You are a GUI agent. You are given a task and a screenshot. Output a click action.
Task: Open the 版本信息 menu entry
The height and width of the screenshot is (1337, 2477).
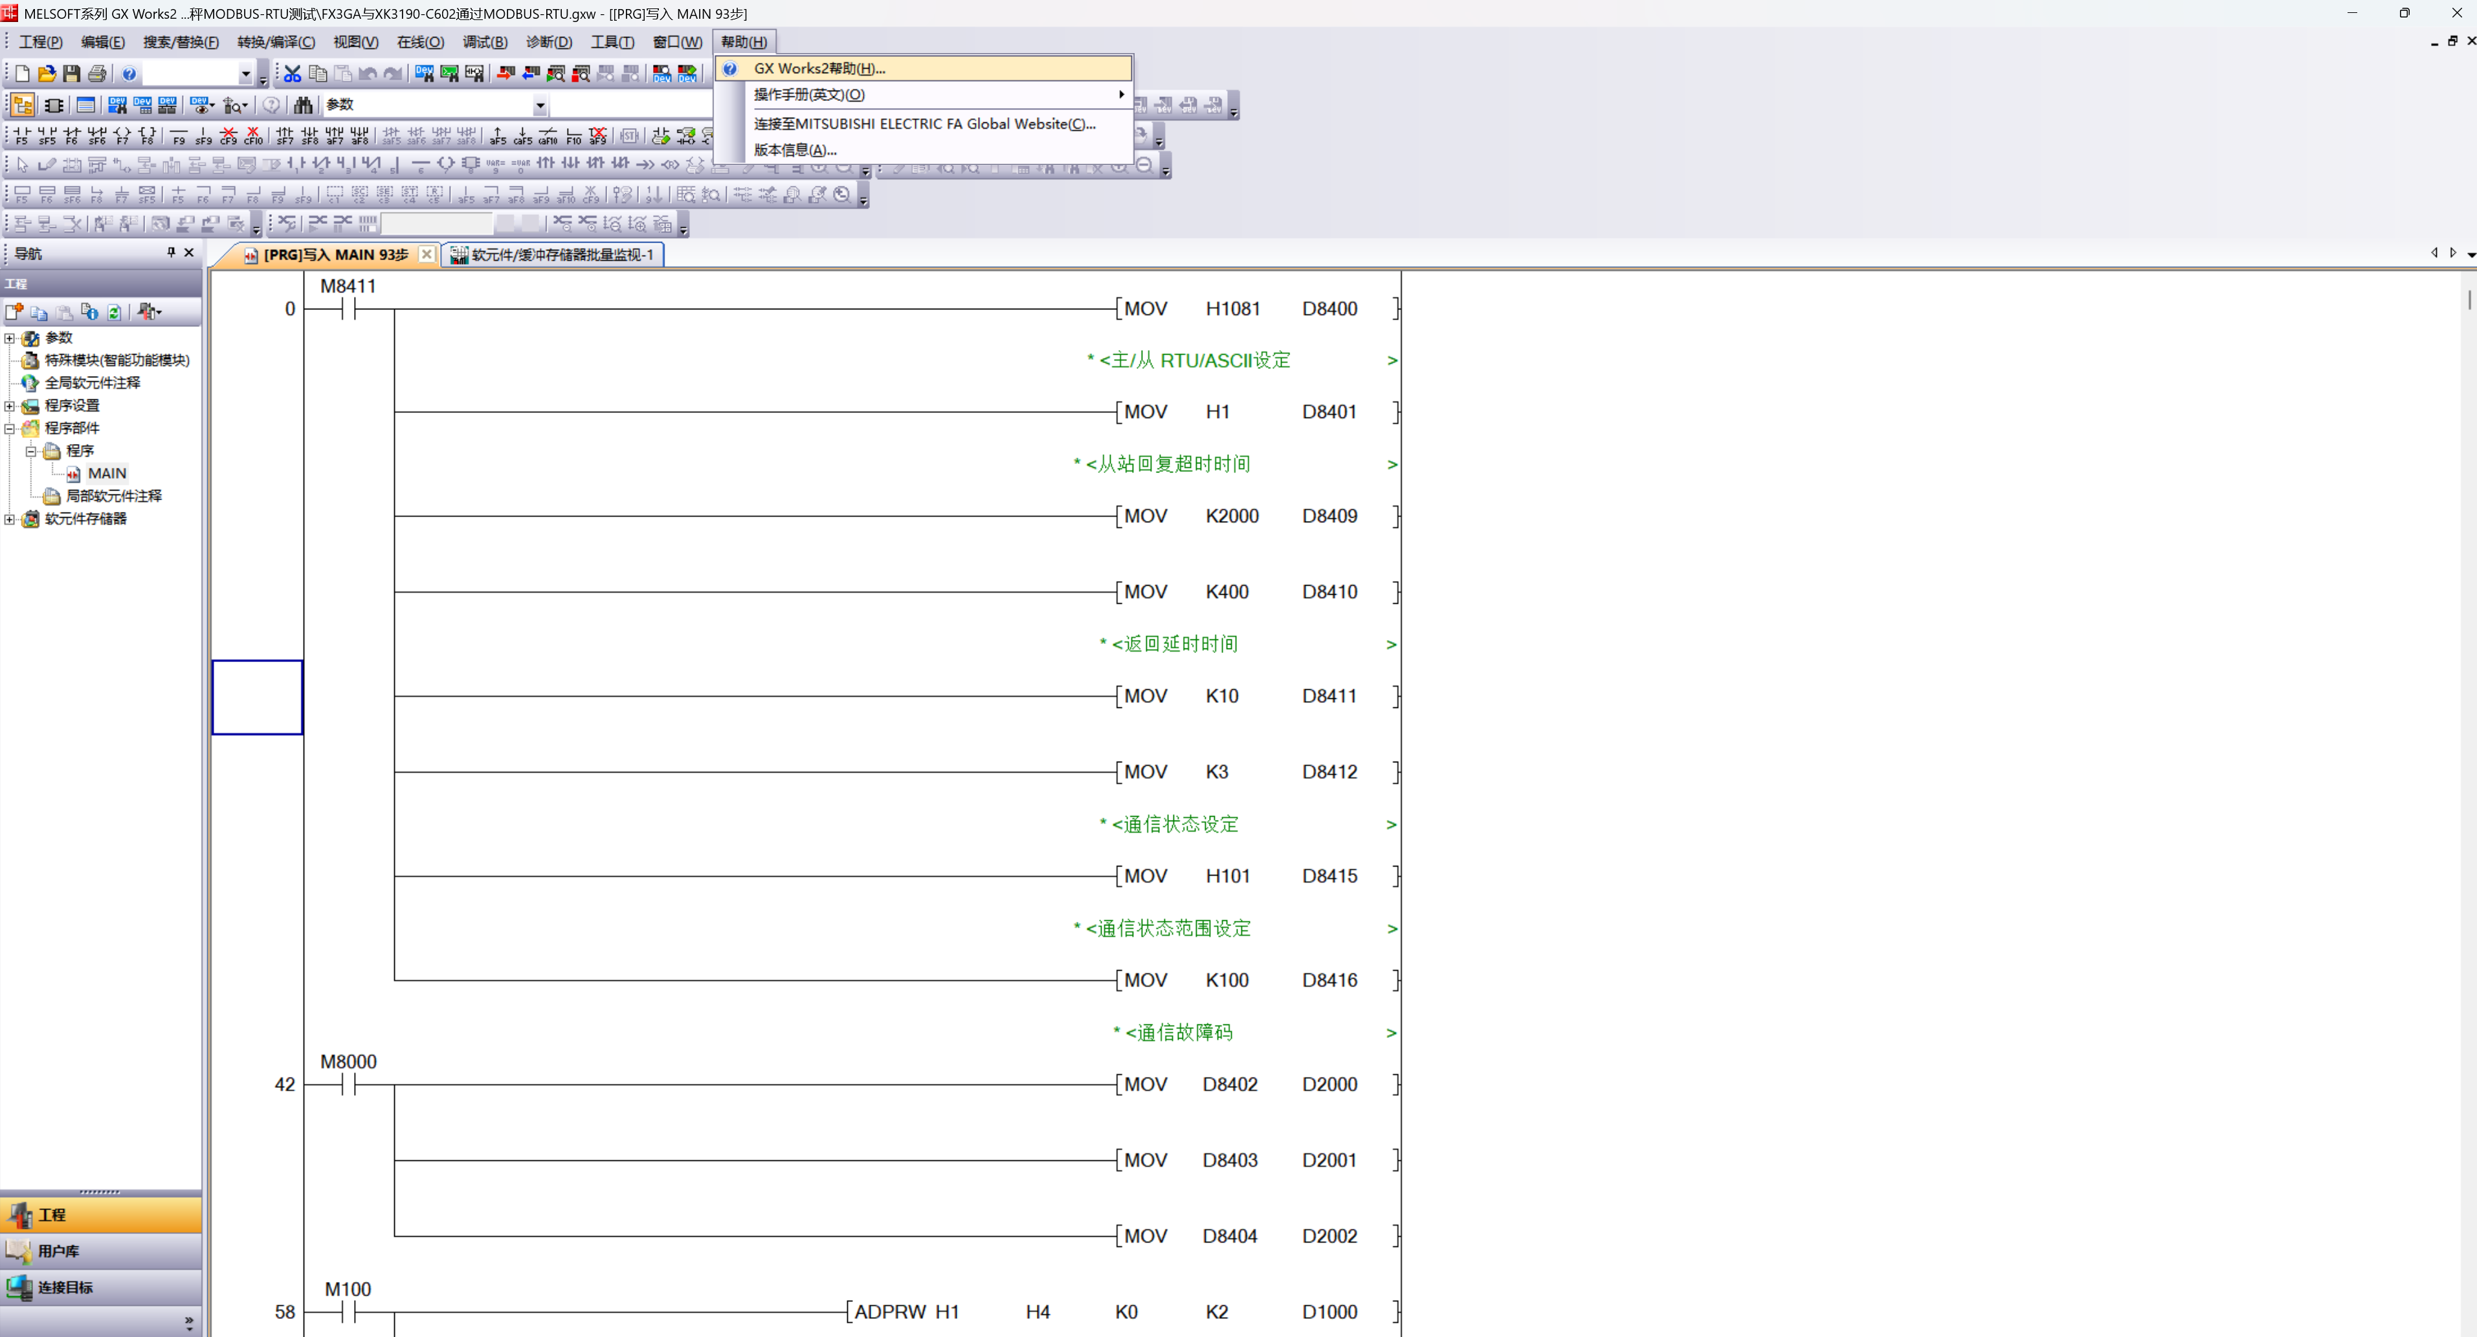(x=794, y=150)
